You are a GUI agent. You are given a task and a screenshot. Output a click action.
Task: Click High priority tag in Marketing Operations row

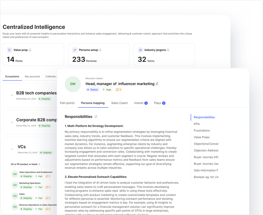(39, 187)
